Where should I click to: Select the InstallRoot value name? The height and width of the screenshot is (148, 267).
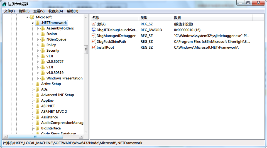tap(105, 47)
